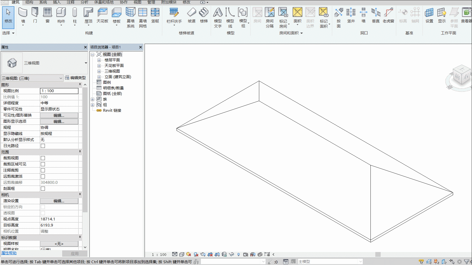Enable the 远剪裁激活 checkbox
This screenshot has height=265, width=472.
pos(43,176)
